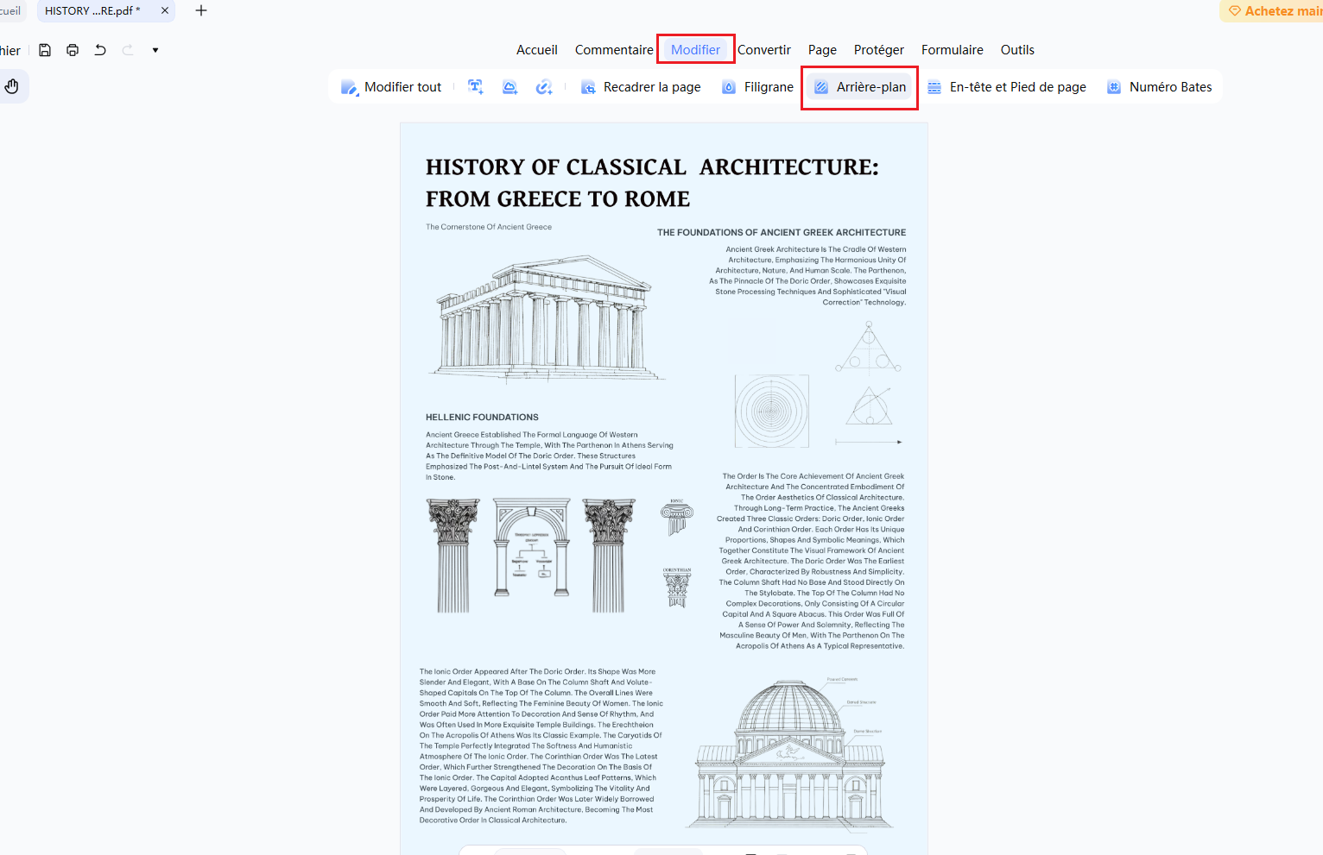Click the Add Image icon in toolbar
This screenshot has height=855, width=1323.
510,87
